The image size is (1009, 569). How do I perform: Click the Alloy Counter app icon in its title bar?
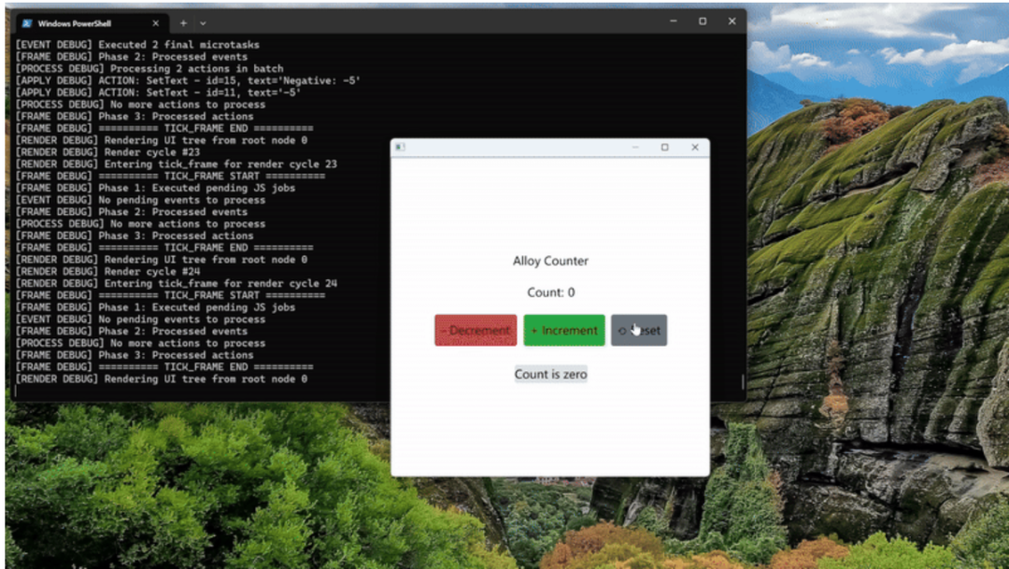coord(399,147)
